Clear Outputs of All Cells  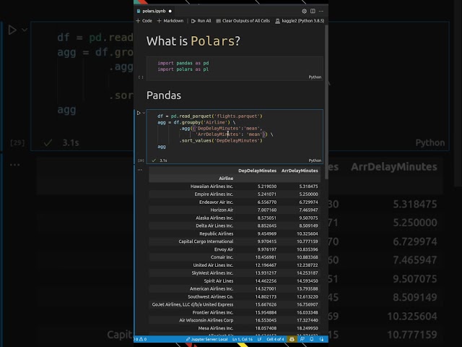pyautogui.click(x=243, y=21)
